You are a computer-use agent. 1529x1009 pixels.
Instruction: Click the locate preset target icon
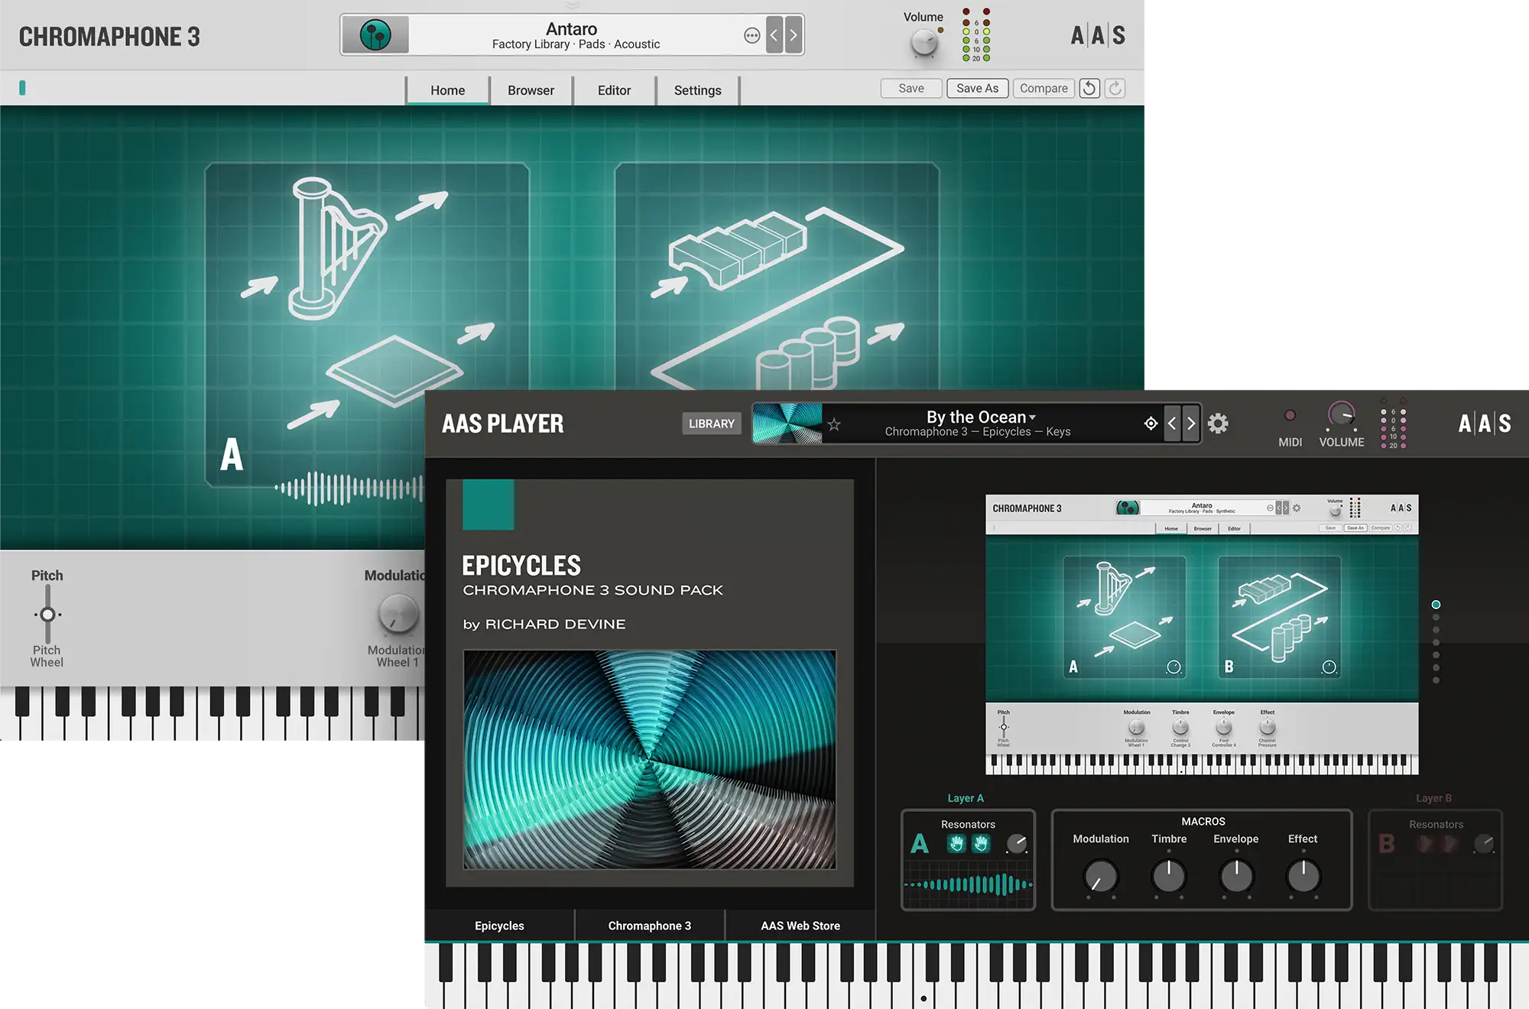click(1151, 423)
